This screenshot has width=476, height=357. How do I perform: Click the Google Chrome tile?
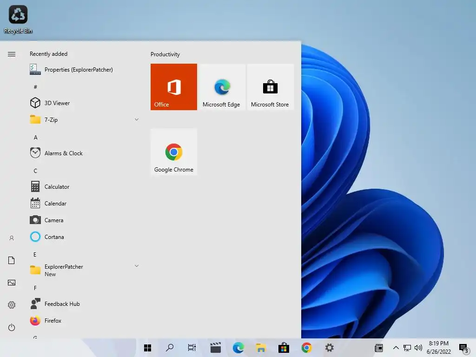click(x=174, y=152)
